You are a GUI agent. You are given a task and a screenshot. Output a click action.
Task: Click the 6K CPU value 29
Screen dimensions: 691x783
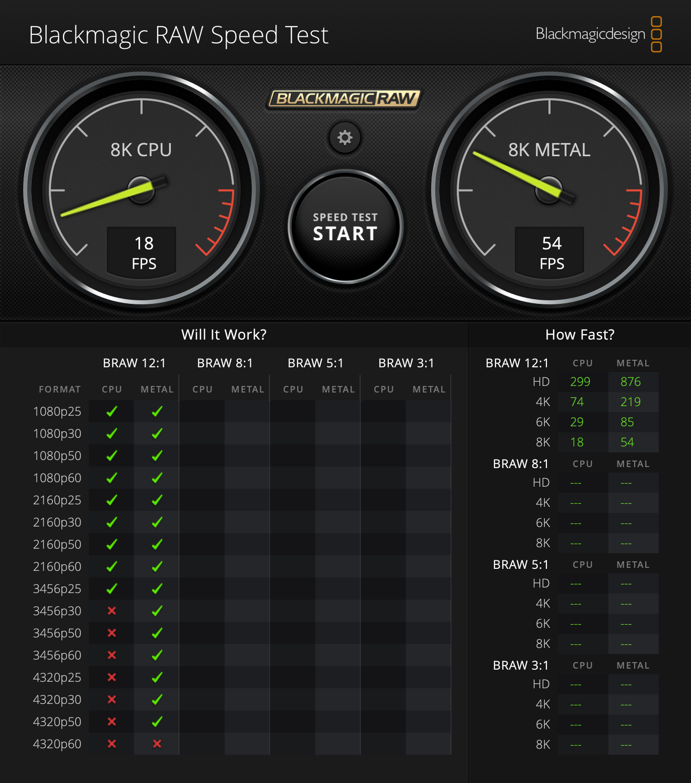577,422
